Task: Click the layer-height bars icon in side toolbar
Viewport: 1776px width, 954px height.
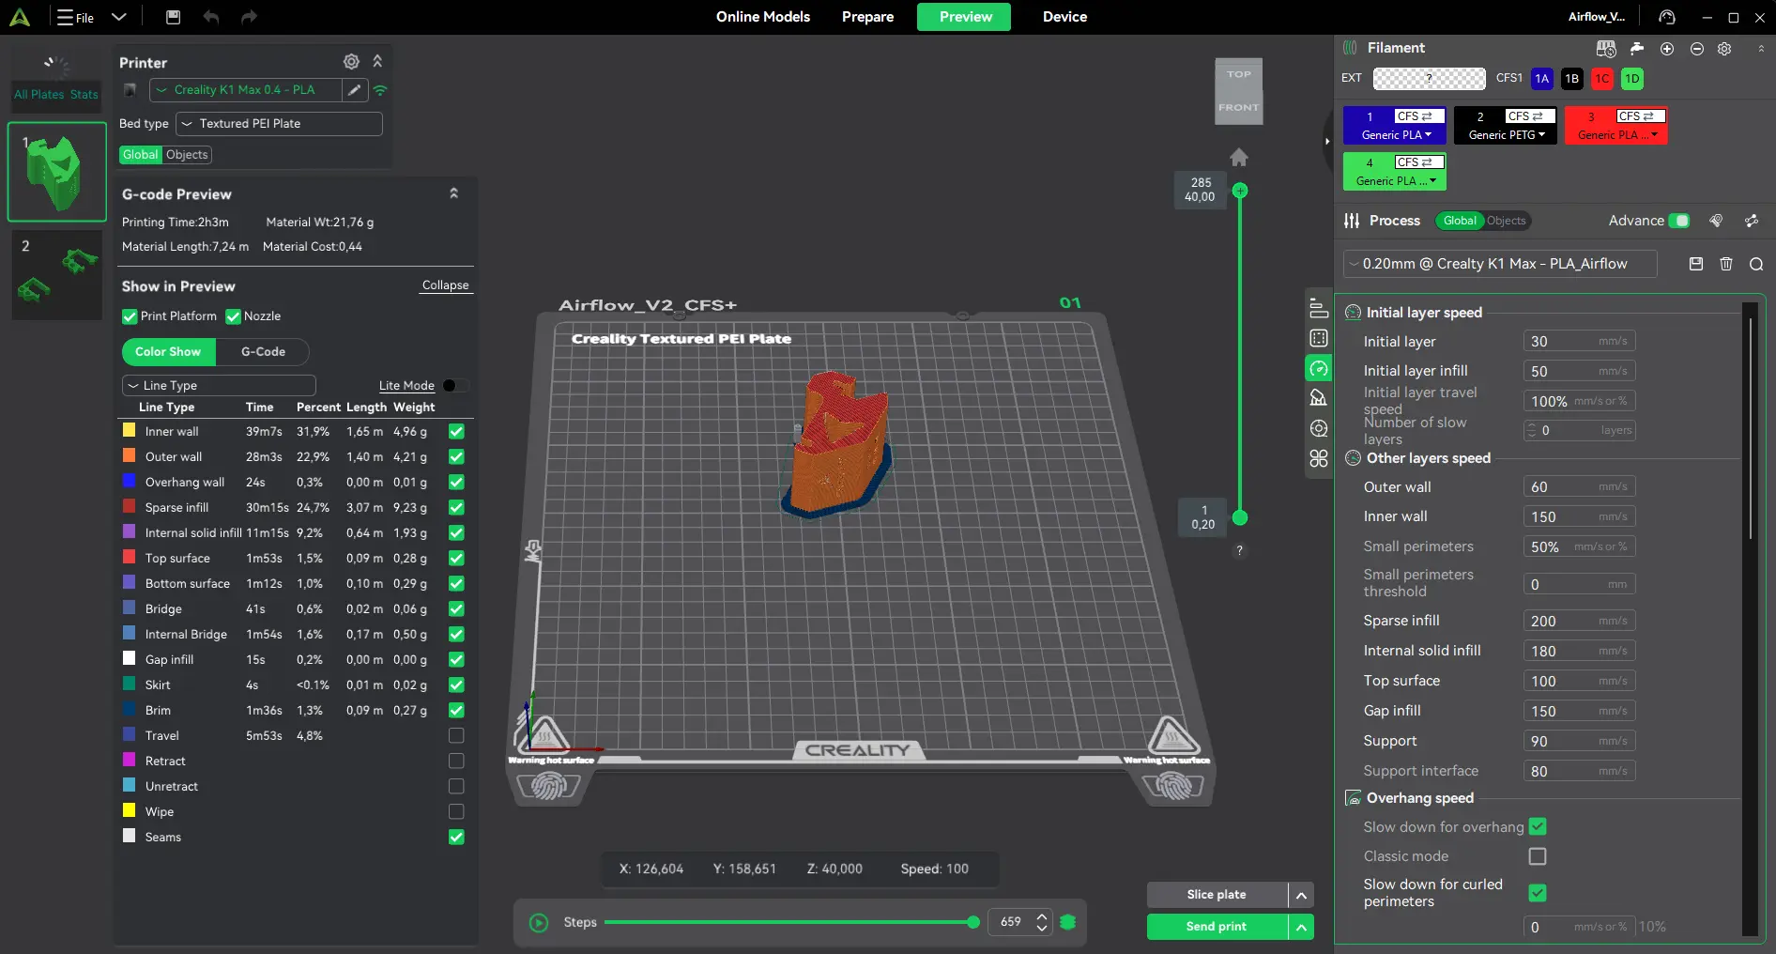Action: 1319,308
